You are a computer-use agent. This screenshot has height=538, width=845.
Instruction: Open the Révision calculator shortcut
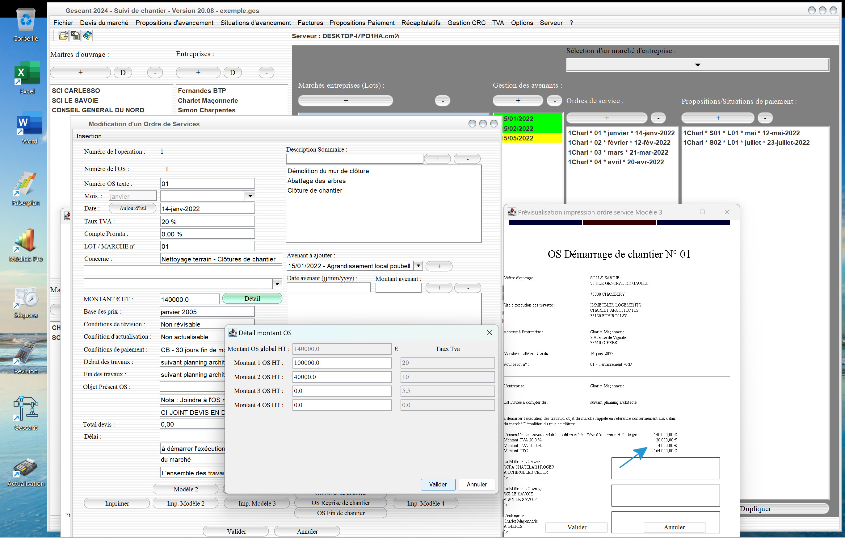tap(26, 358)
